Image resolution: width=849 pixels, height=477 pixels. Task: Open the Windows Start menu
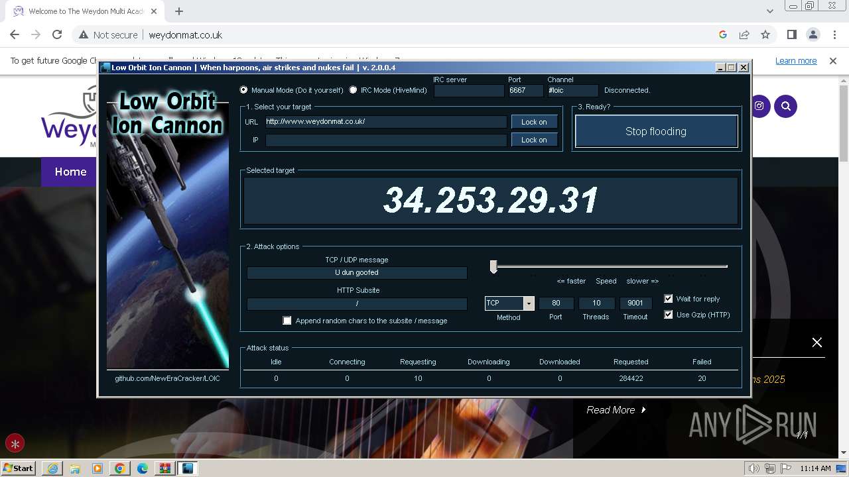tap(19, 468)
